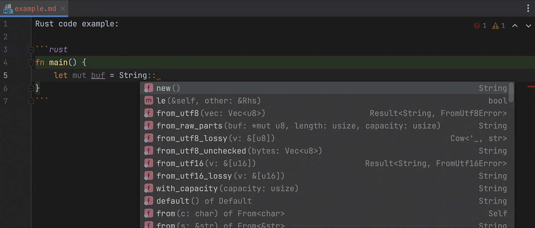
Task: Click the function icon beside from(c: char)
Action: [x=148, y=213]
